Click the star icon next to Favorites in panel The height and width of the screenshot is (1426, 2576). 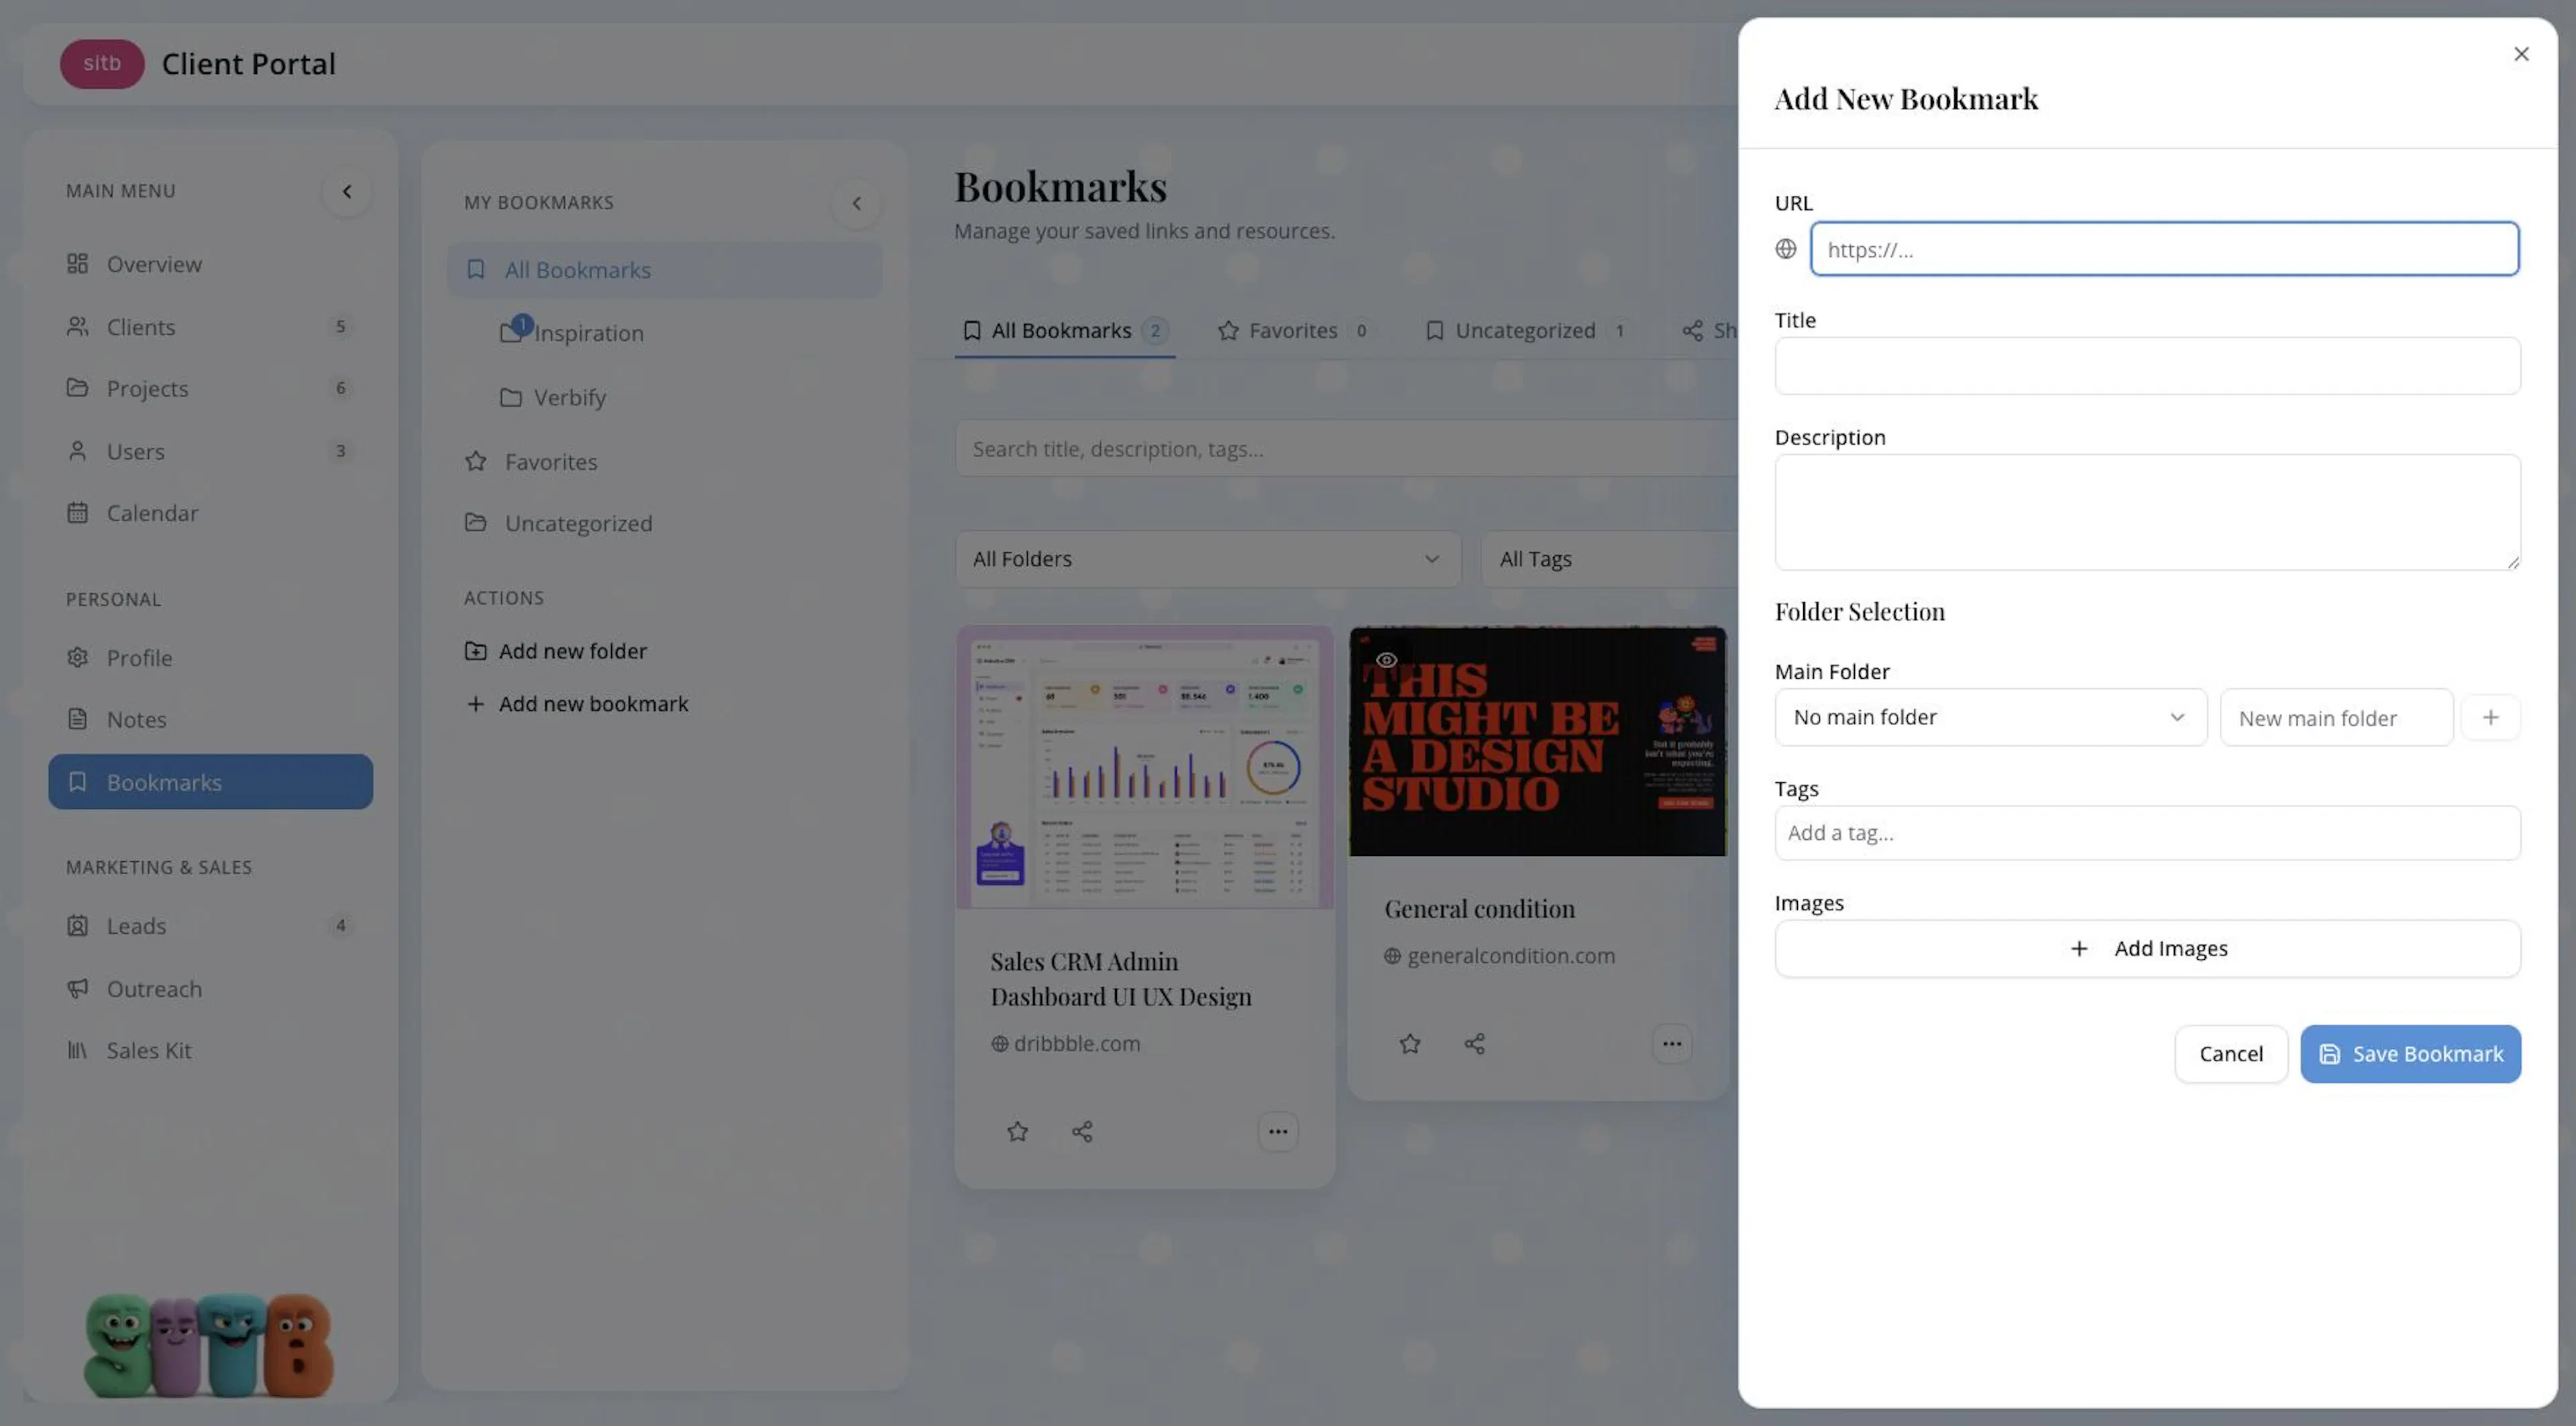[x=476, y=461]
